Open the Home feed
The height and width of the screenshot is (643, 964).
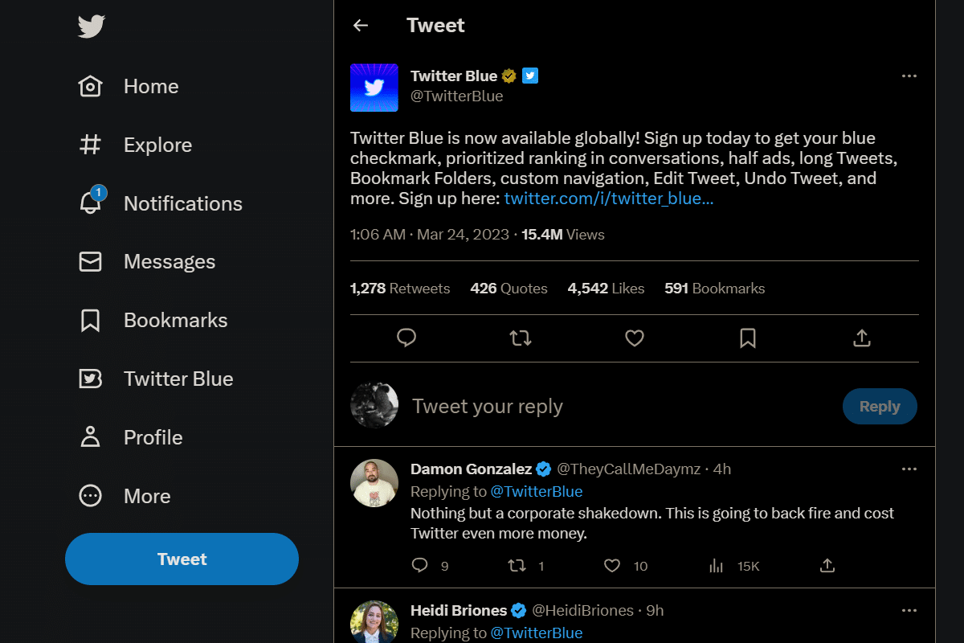pyautogui.click(x=150, y=86)
